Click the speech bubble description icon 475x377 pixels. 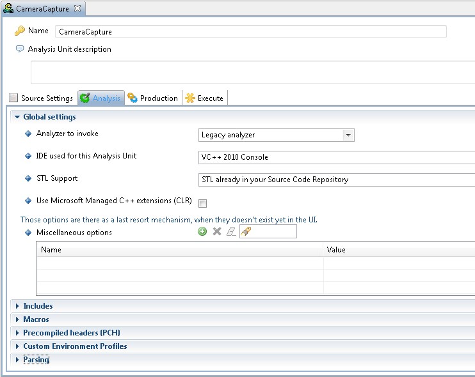pos(20,49)
